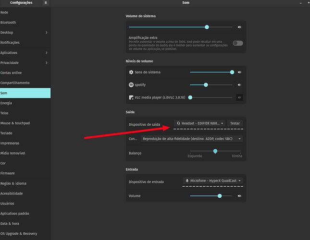Mute Sons do sistema speaker icon
Screen dimensions: 310x240
click(x=239, y=72)
